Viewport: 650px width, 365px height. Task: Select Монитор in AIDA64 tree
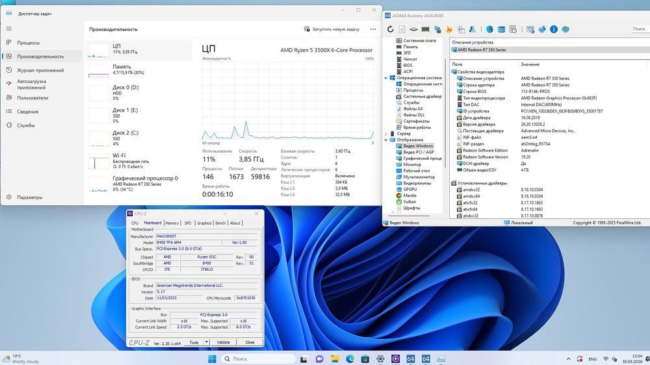coord(409,164)
